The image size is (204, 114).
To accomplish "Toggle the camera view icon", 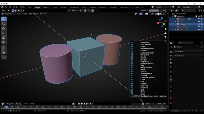I will pos(165,37).
